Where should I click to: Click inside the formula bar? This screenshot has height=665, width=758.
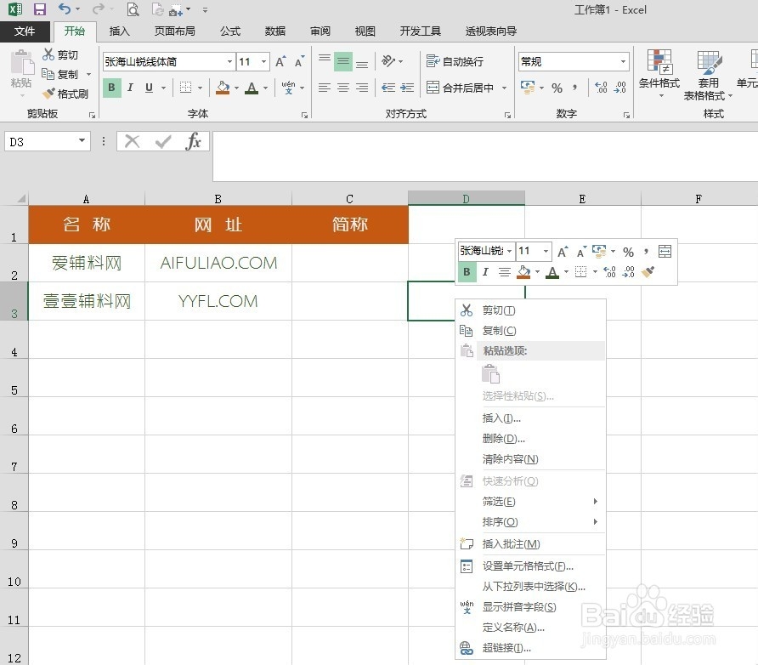tap(485, 156)
